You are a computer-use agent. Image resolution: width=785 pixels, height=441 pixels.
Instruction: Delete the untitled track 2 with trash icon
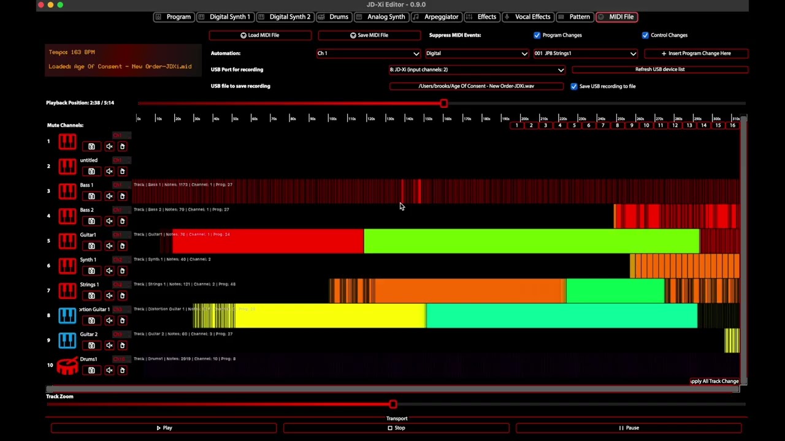click(x=122, y=171)
